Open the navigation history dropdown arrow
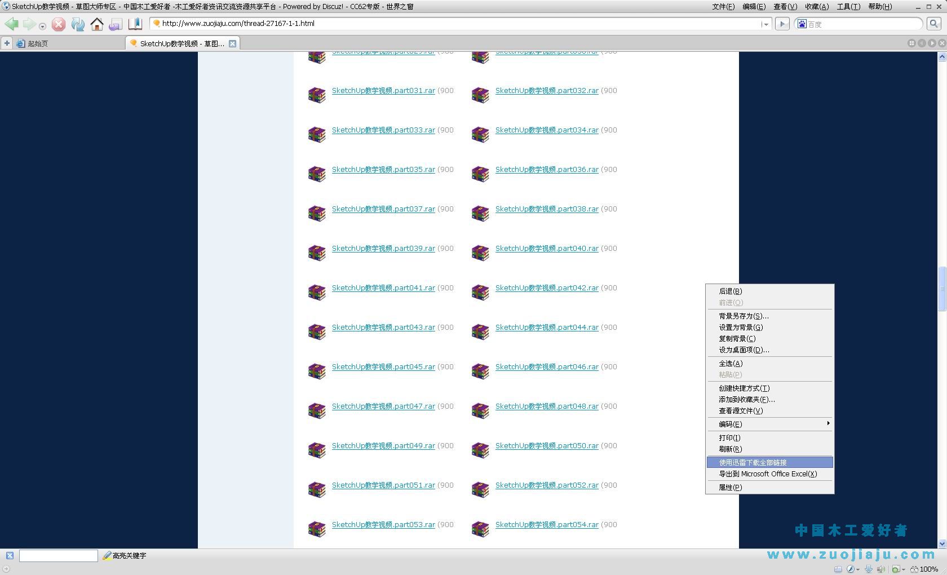Viewport: 947px width, 575px height. [x=42, y=26]
